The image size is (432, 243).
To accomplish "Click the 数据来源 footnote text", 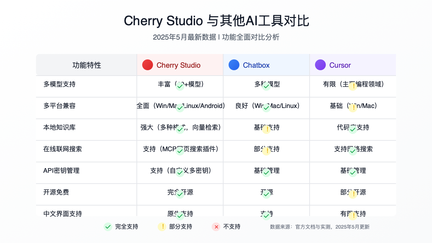I will (320, 227).
